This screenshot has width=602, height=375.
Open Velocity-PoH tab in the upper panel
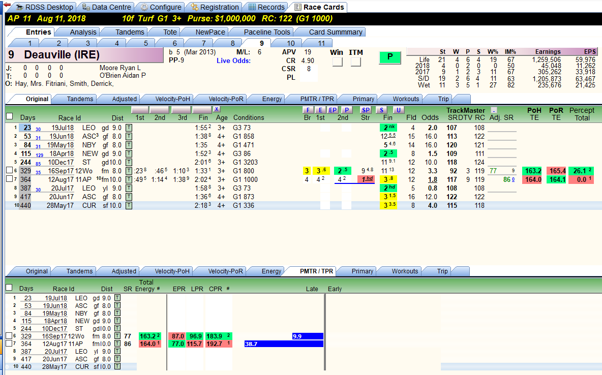pyautogui.click(x=173, y=99)
